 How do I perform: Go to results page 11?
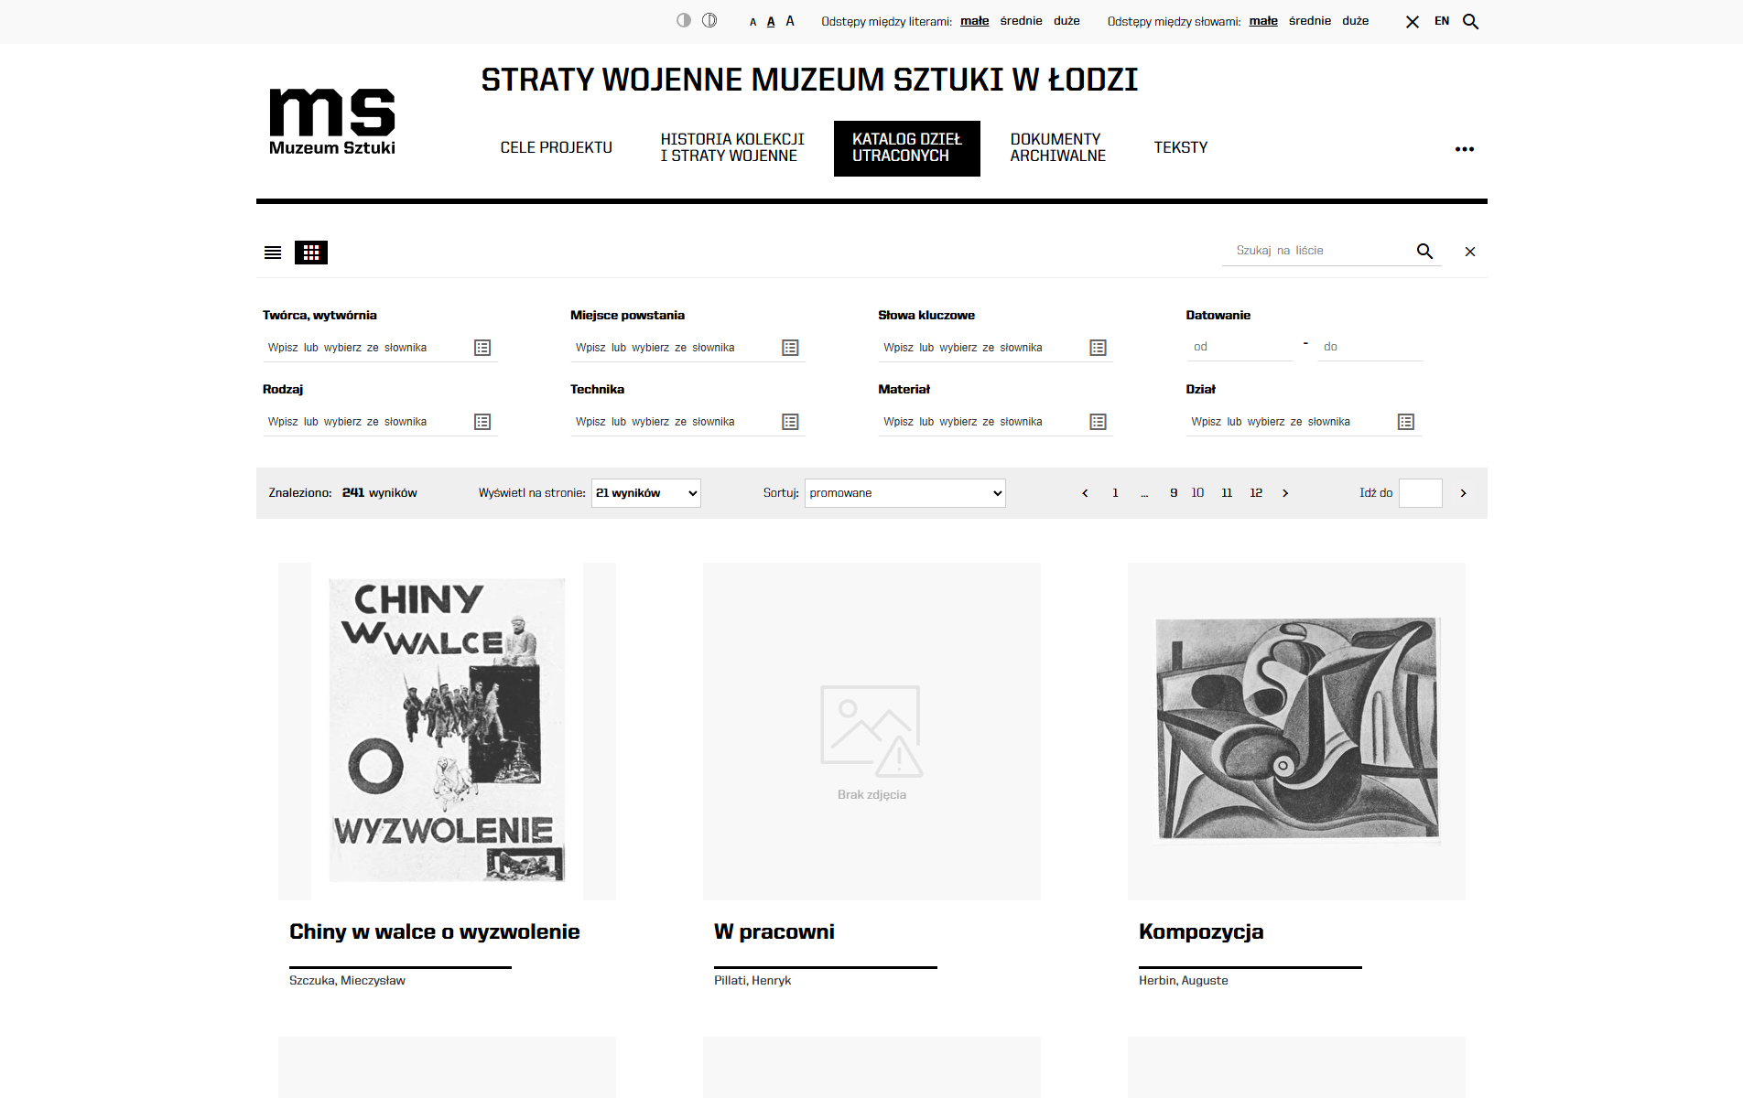tap(1227, 493)
